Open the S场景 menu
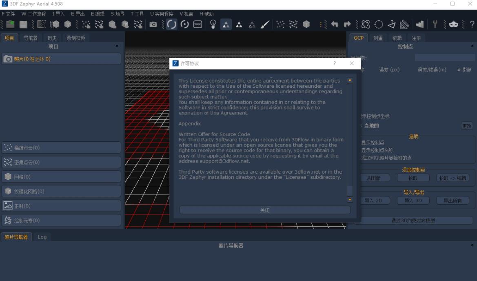This screenshot has height=281, width=477. [x=118, y=14]
